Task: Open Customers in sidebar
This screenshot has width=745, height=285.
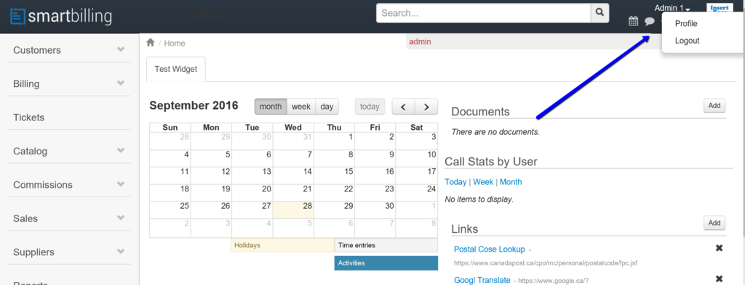Action: point(37,50)
